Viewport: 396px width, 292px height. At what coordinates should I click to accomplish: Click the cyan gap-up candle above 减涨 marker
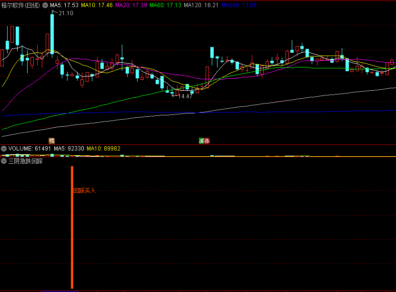click(x=212, y=53)
